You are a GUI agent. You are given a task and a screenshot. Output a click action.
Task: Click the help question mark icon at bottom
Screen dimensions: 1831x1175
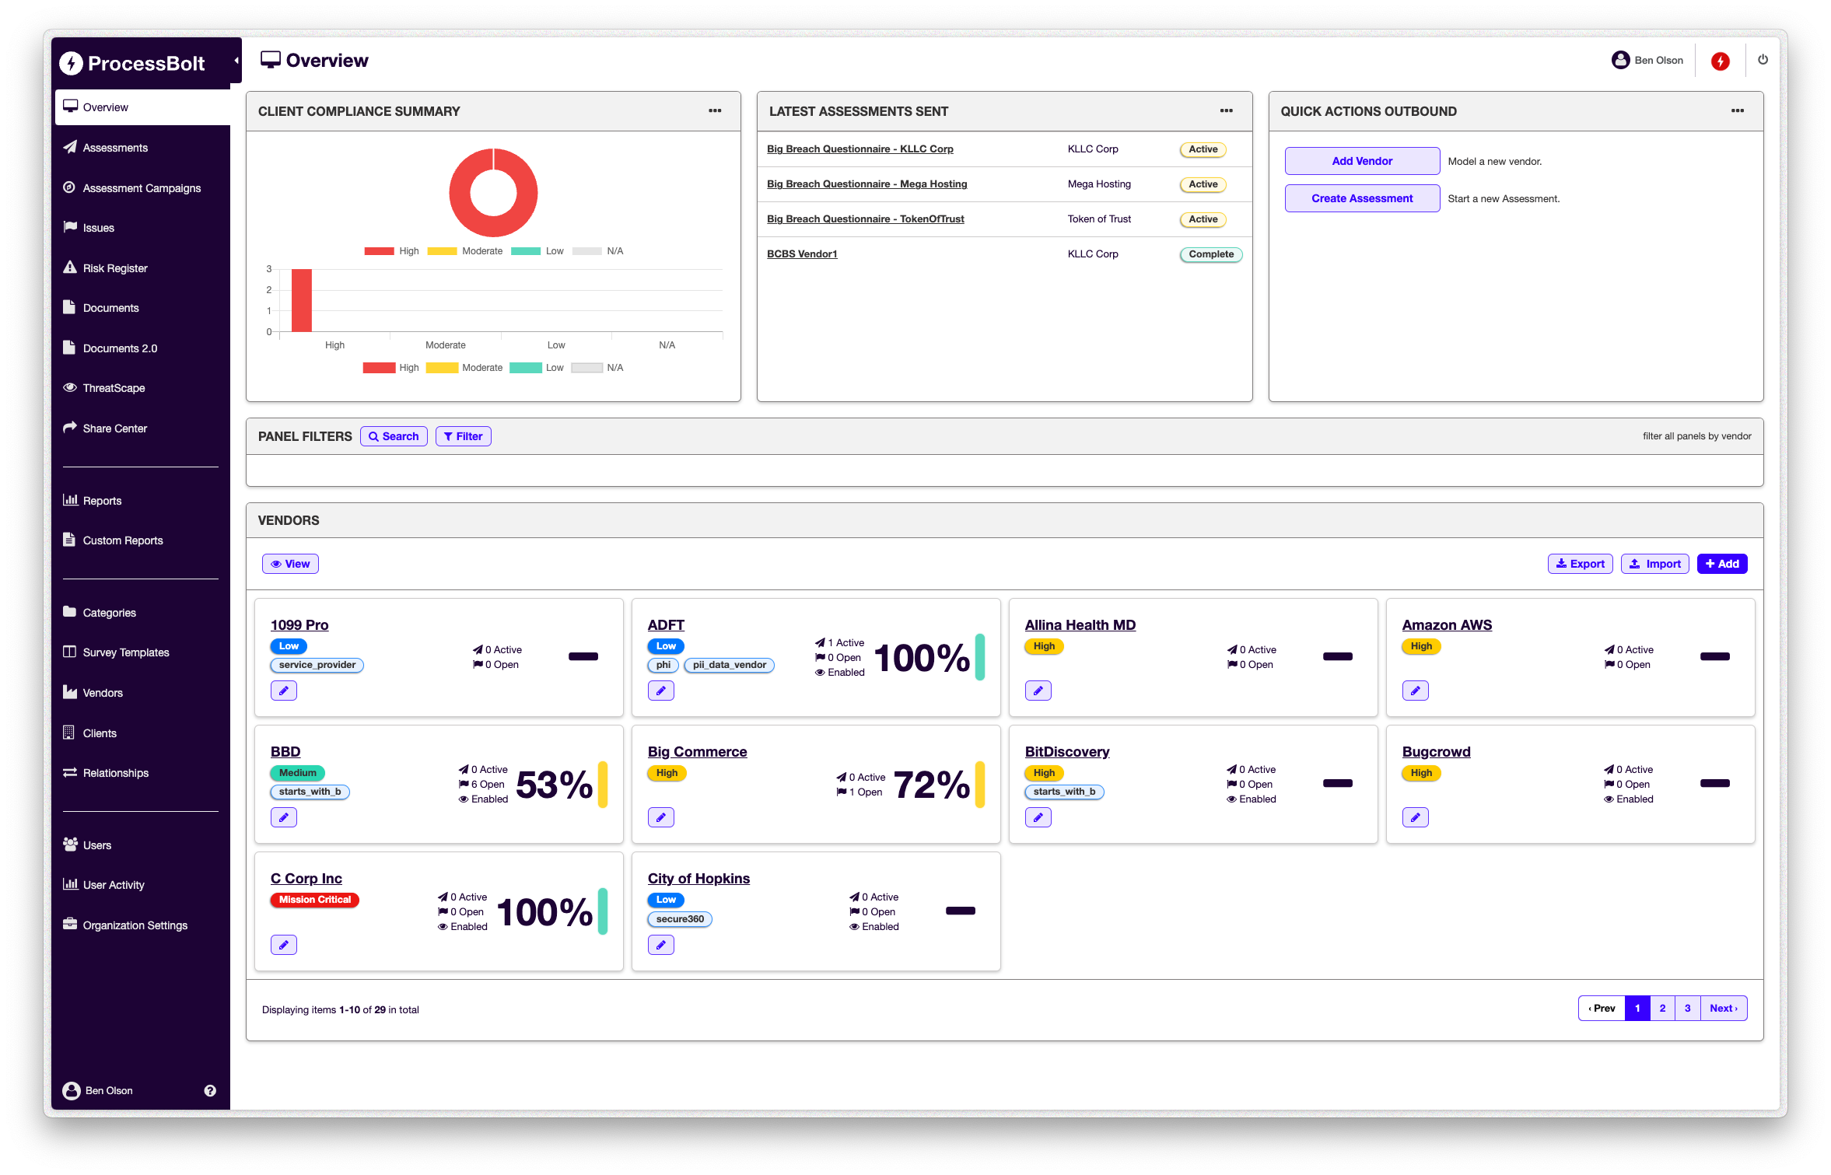click(209, 1090)
